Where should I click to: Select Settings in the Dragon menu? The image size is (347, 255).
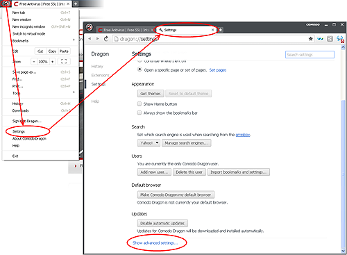[x=40, y=131]
